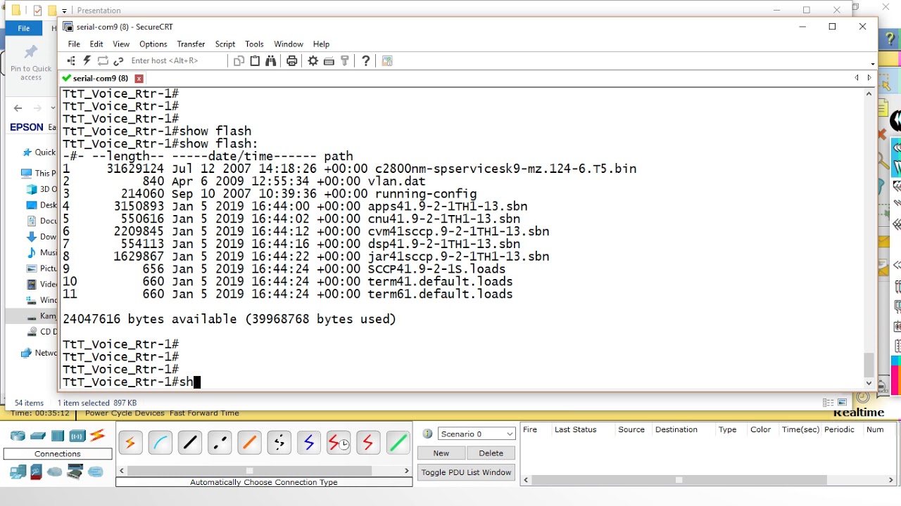Image resolution: width=901 pixels, height=506 pixels.
Task: Open the Transfer menu
Action: (191, 44)
